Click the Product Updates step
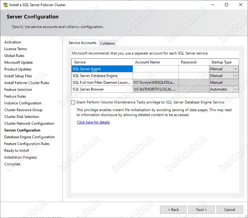This screenshot has width=248, height=218. (18, 69)
